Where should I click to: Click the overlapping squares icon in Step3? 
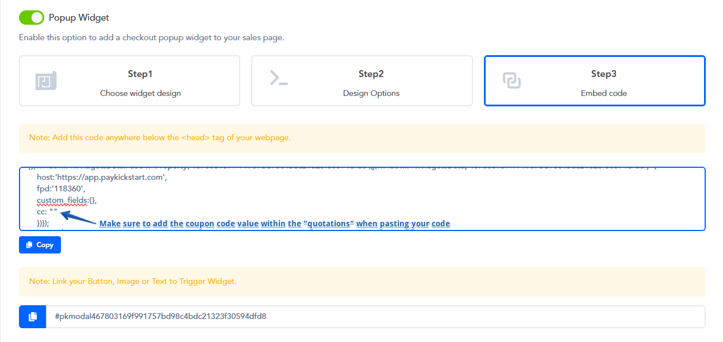pos(512,80)
